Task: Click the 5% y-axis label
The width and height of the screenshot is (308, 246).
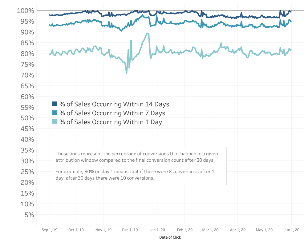Action: click(29, 215)
